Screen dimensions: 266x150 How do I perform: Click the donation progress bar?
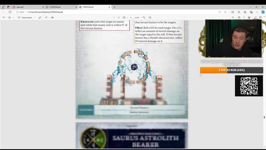tap(232, 70)
